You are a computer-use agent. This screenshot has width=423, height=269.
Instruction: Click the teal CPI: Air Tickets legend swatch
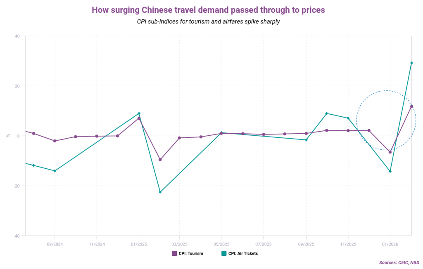click(x=224, y=253)
